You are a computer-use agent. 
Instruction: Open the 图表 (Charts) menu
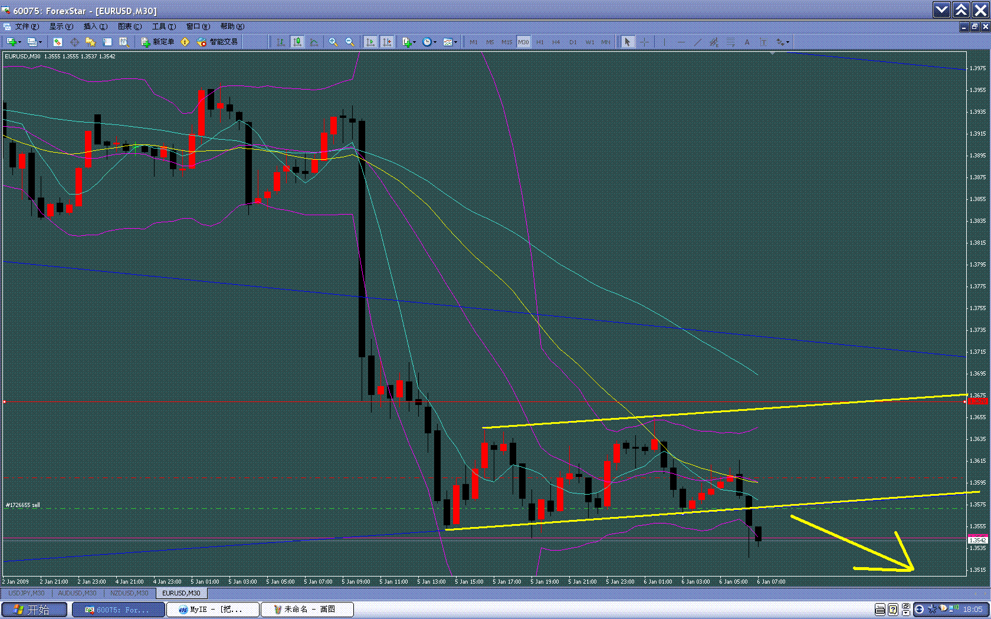(130, 27)
